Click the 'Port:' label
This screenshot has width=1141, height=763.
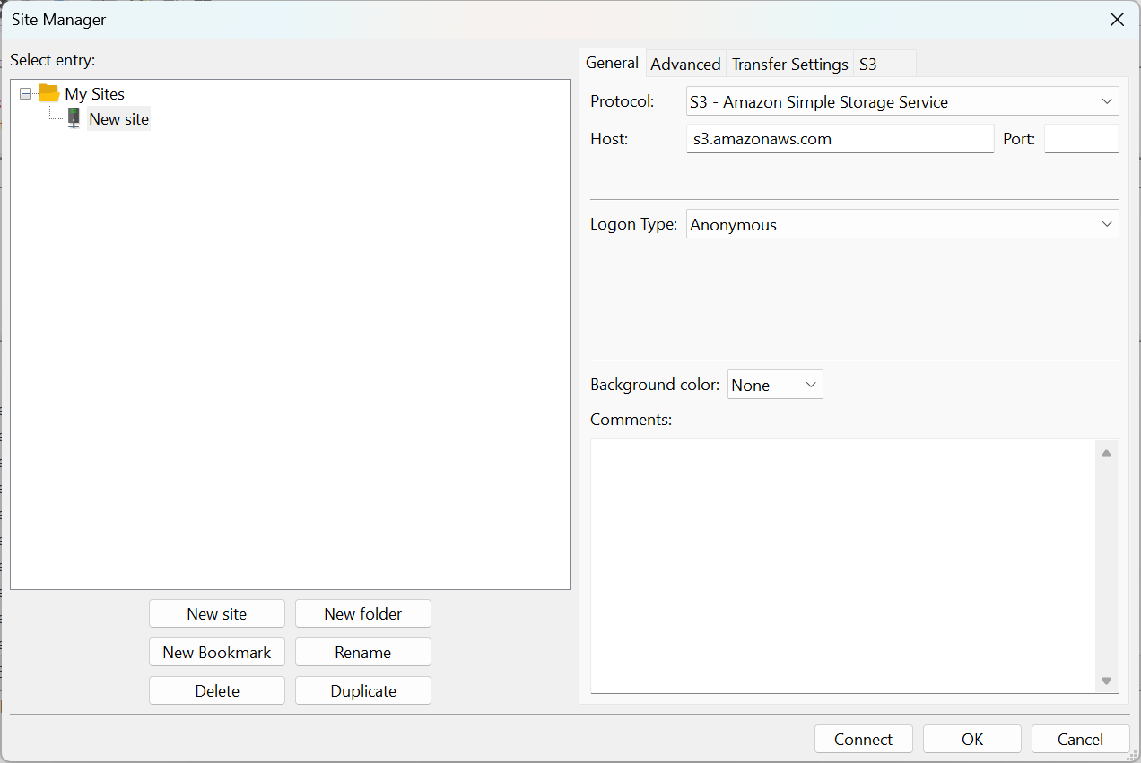1019,139
